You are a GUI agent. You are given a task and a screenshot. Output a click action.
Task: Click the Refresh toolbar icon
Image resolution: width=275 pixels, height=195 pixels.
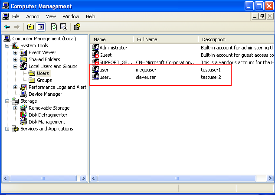(54, 27)
